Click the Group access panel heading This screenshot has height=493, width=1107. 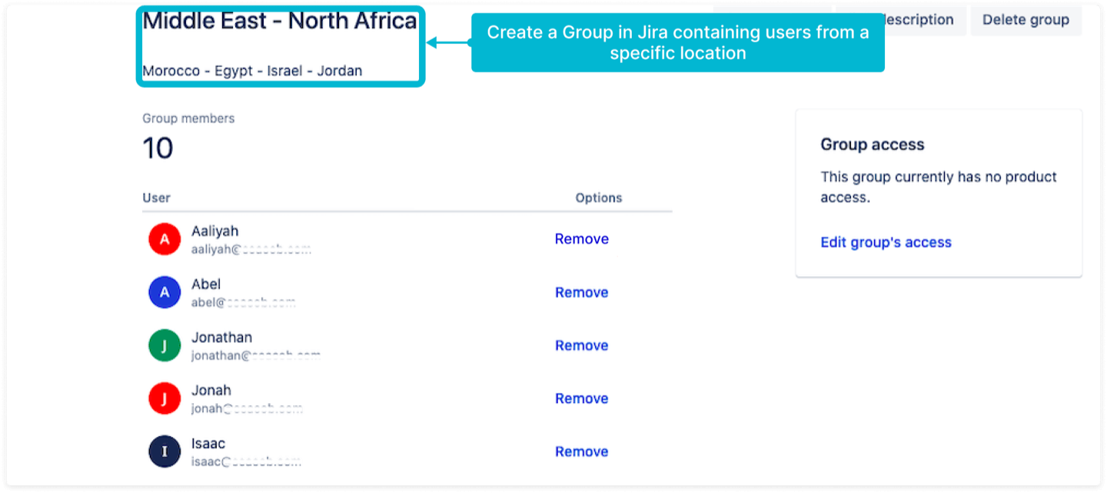click(x=872, y=145)
